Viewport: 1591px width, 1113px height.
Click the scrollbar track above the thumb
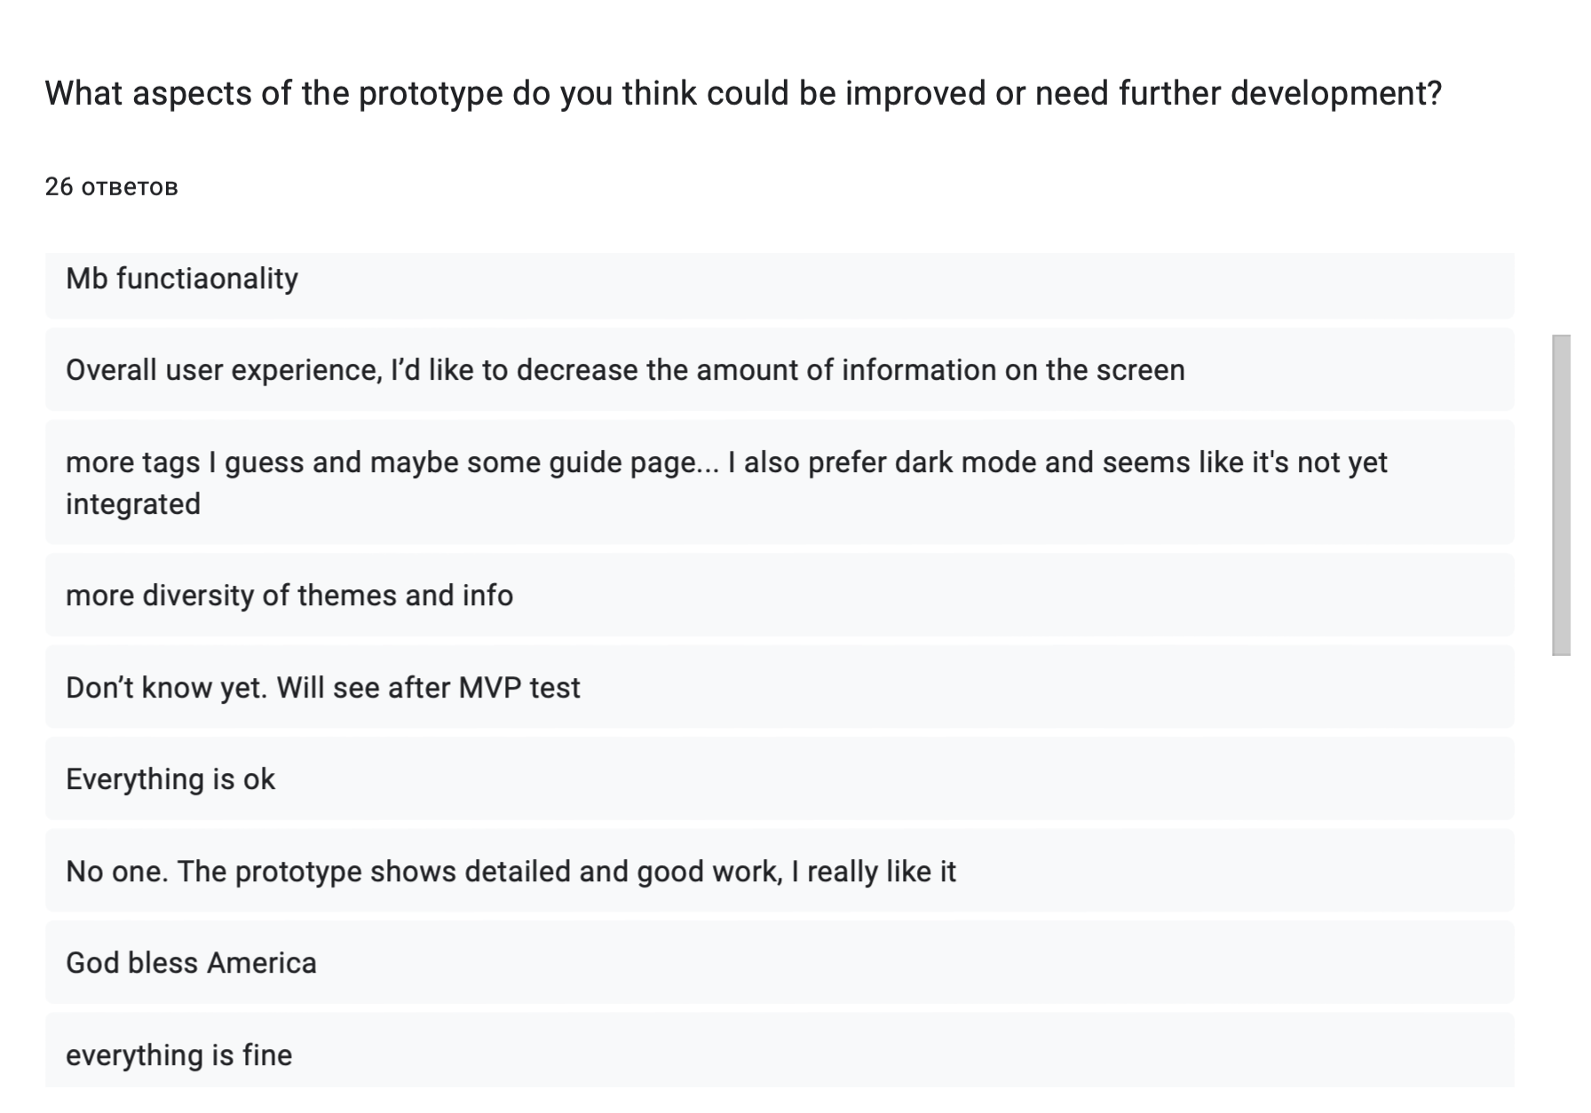pyautogui.click(x=1561, y=293)
